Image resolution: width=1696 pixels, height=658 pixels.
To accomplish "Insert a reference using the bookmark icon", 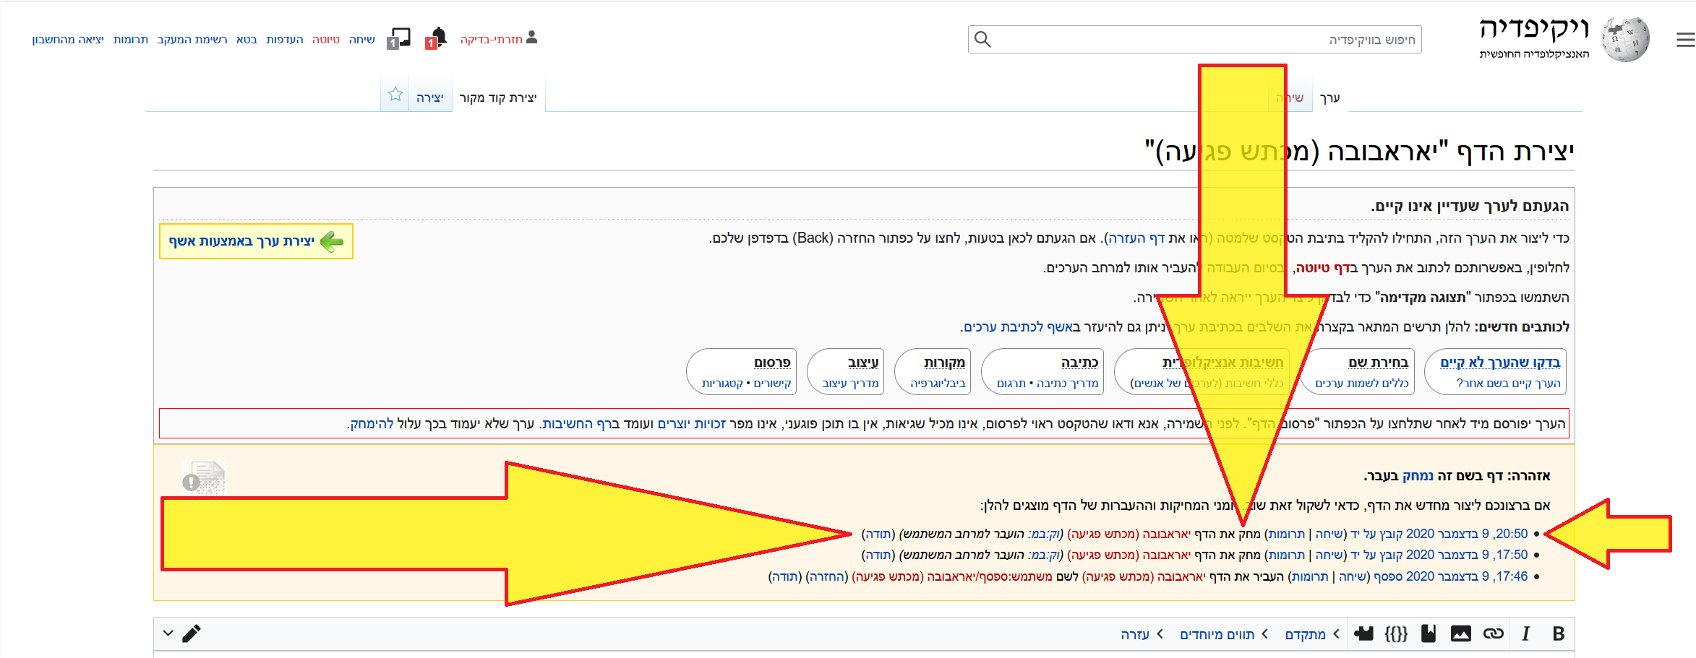I will coord(1429,633).
